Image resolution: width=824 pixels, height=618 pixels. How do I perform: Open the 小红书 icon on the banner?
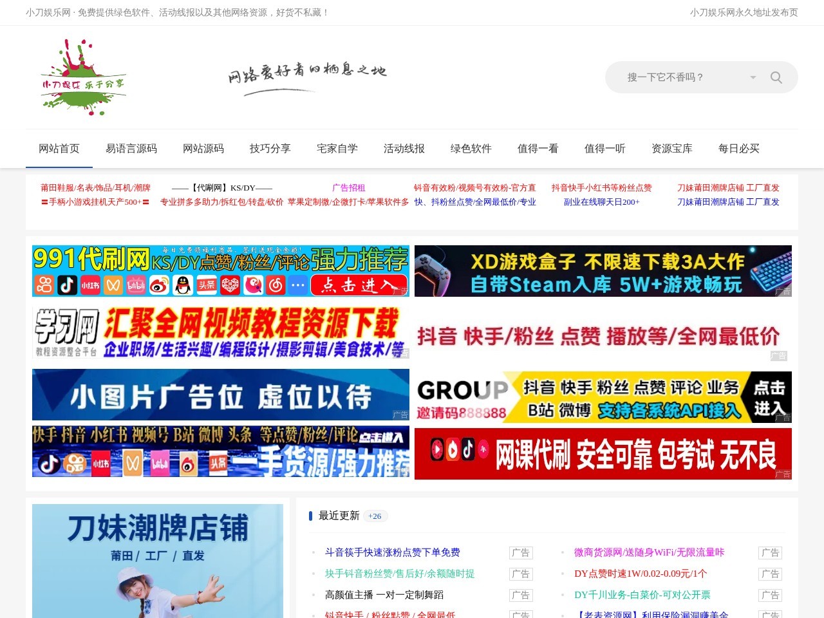89,285
